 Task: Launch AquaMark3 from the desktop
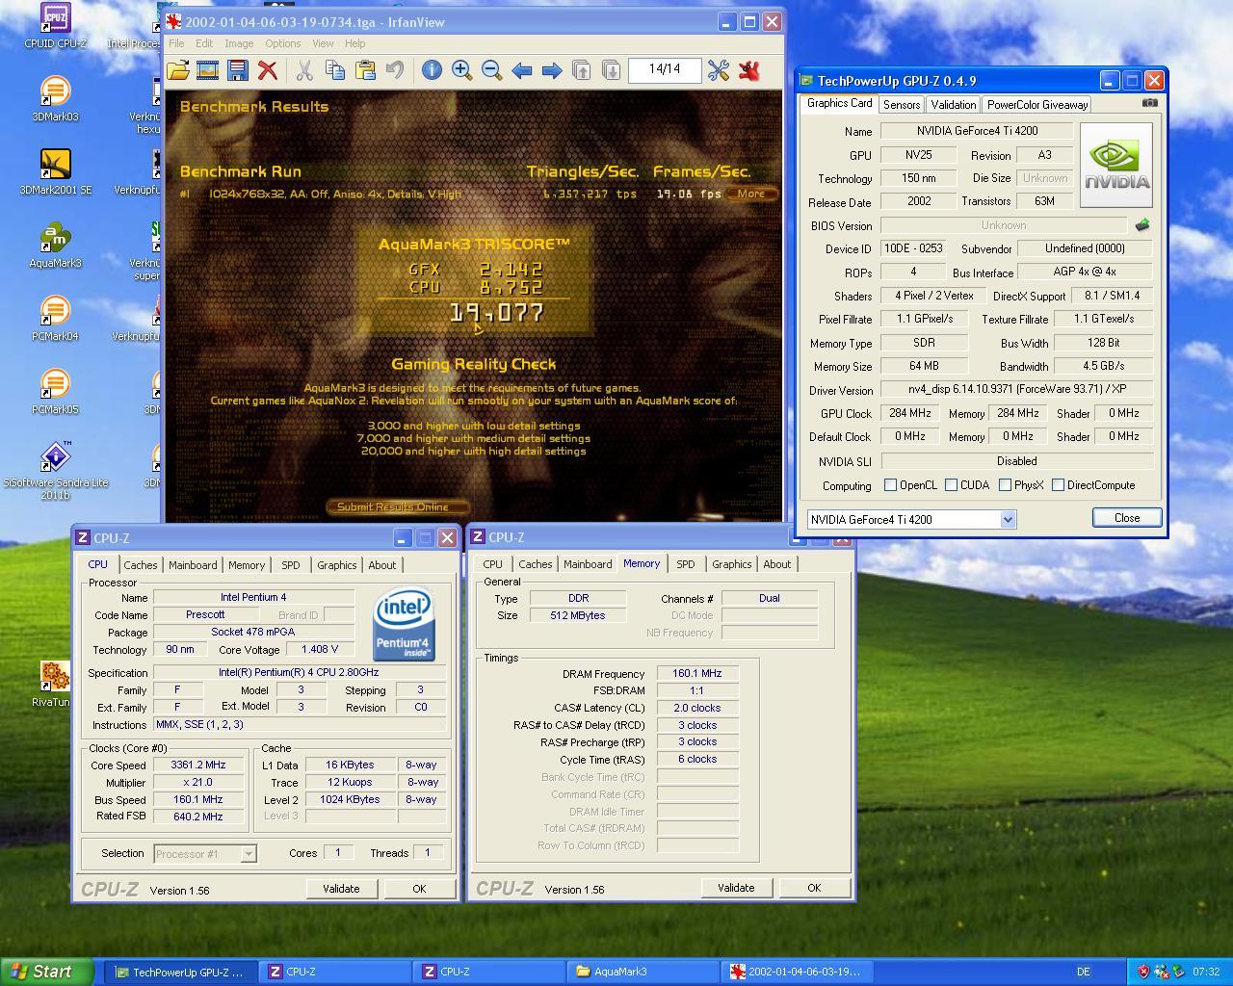pyautogui.click(x=55, y=246)
